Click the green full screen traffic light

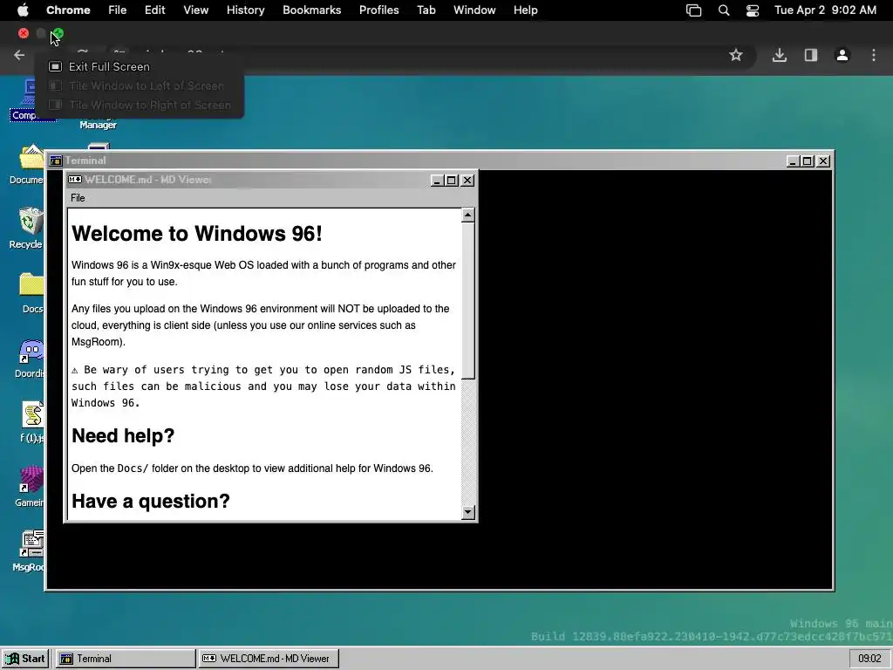tap(58, 34)
